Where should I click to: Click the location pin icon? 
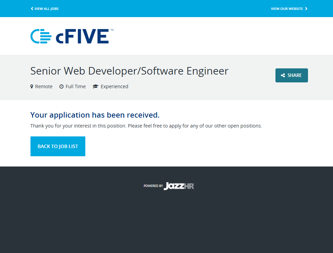click(32, 87)
